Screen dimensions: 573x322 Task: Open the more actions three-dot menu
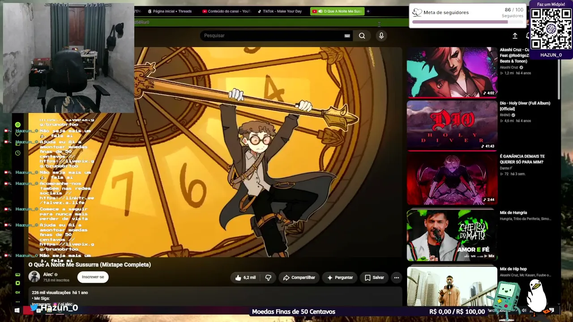[x=396, y=278]
